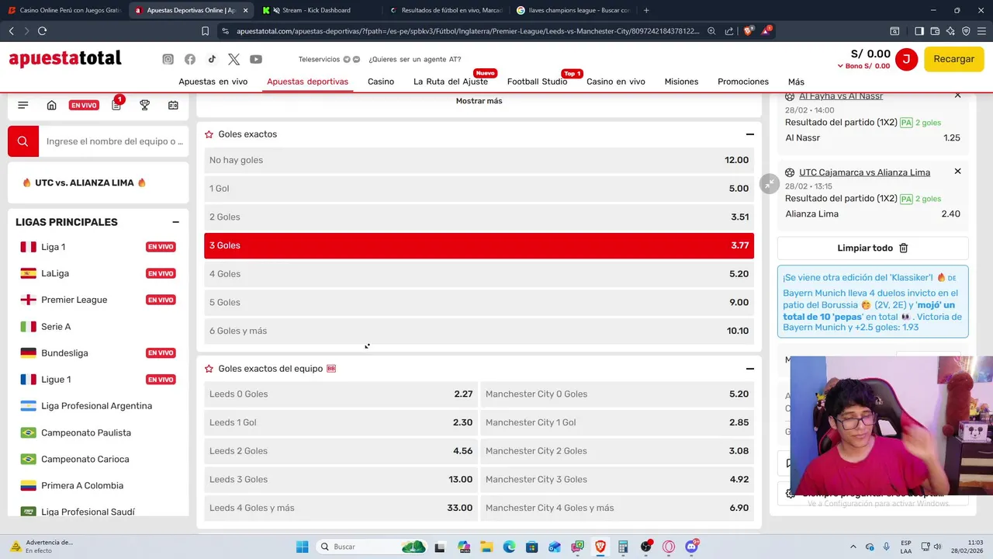Viewport: 993px width, 559px height.
Task: Open the Más navigation dropdown
Action: (796, 82)
